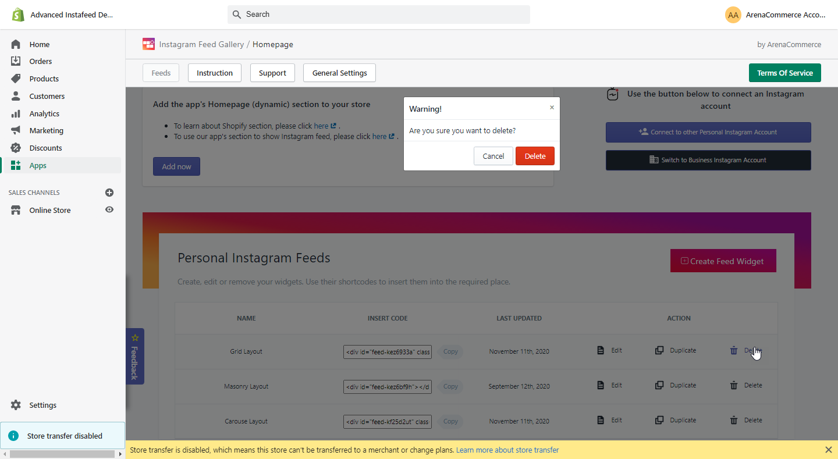Click Edit icon for Masonry Layout
This screenshot has height=459, width=838.
tap(601, 385)
